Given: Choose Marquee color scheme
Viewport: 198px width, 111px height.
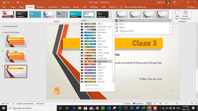Looking at the screenshot, I should [96, 82].
